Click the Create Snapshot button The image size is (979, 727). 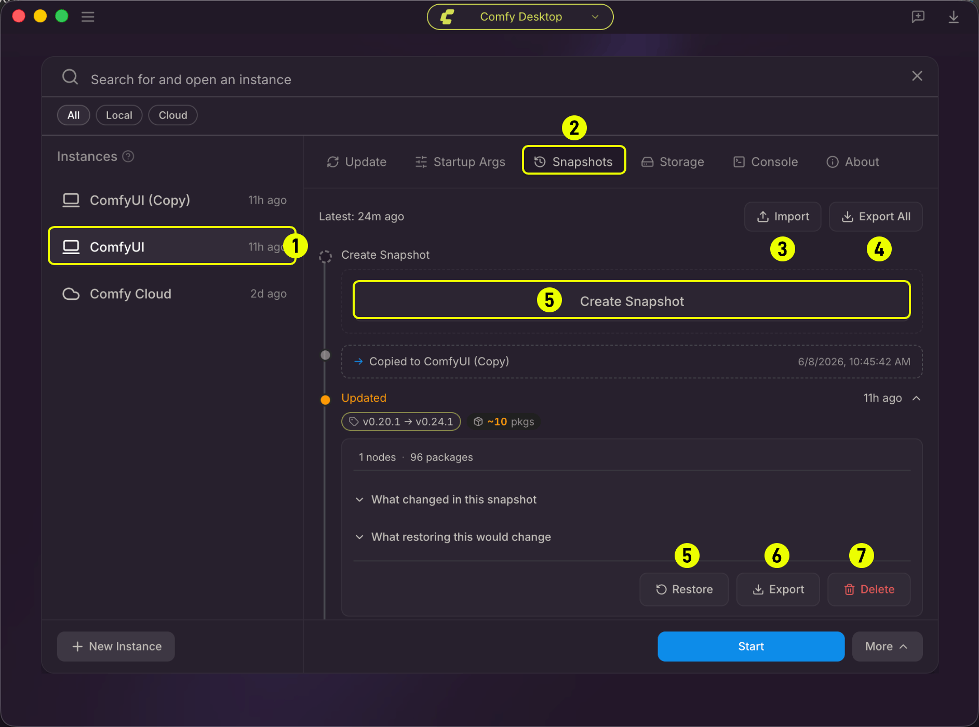pos(632,300)
